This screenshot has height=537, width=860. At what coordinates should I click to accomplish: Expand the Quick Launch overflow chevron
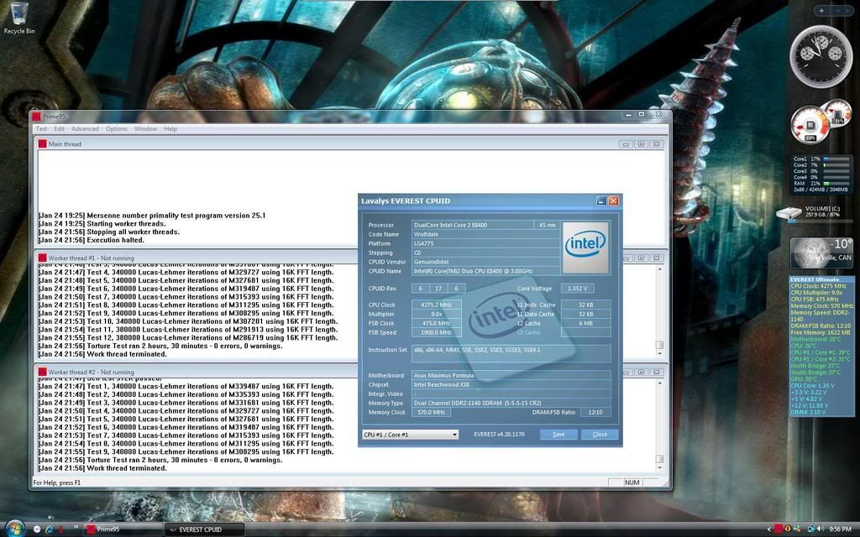[76, 527]
